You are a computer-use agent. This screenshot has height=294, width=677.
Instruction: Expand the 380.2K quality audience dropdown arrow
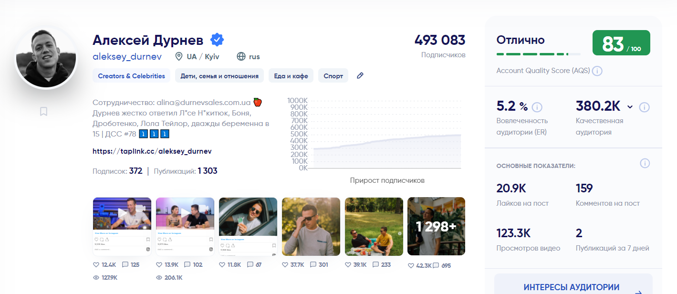(x=630, y=107)
